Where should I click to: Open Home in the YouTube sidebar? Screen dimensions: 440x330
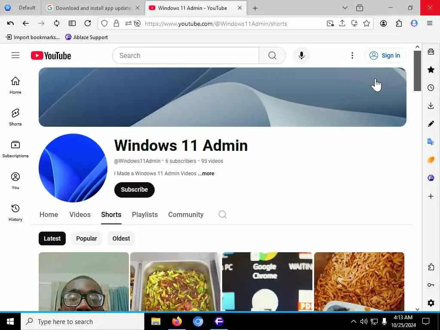pyautogui.click(x=15, y=86)
